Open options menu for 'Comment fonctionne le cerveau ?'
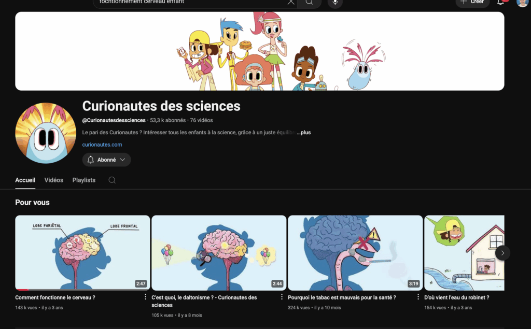The width and height of the screenshot is (531, 329). [x=146, y=297]
